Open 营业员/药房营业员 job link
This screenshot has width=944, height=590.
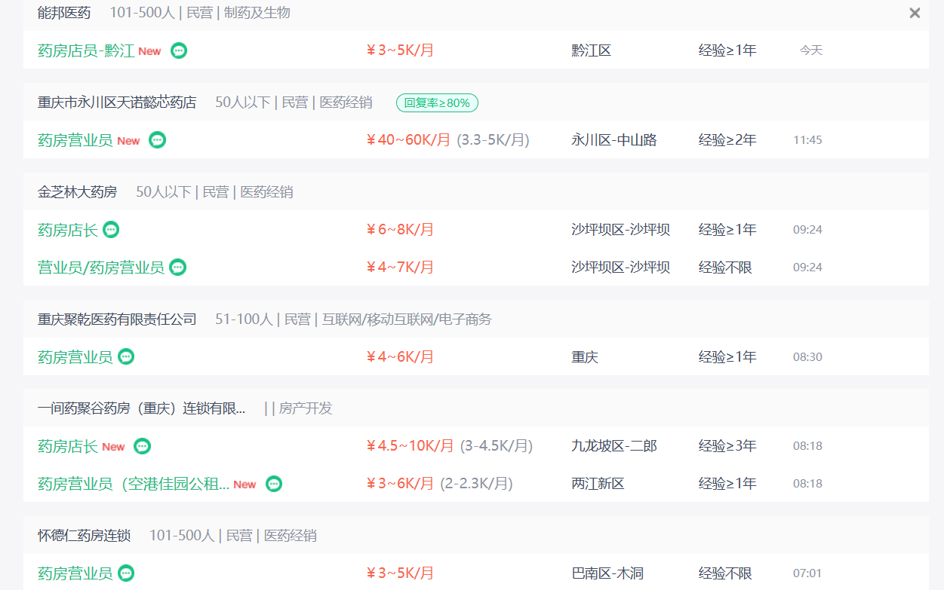tap(101, 267)
